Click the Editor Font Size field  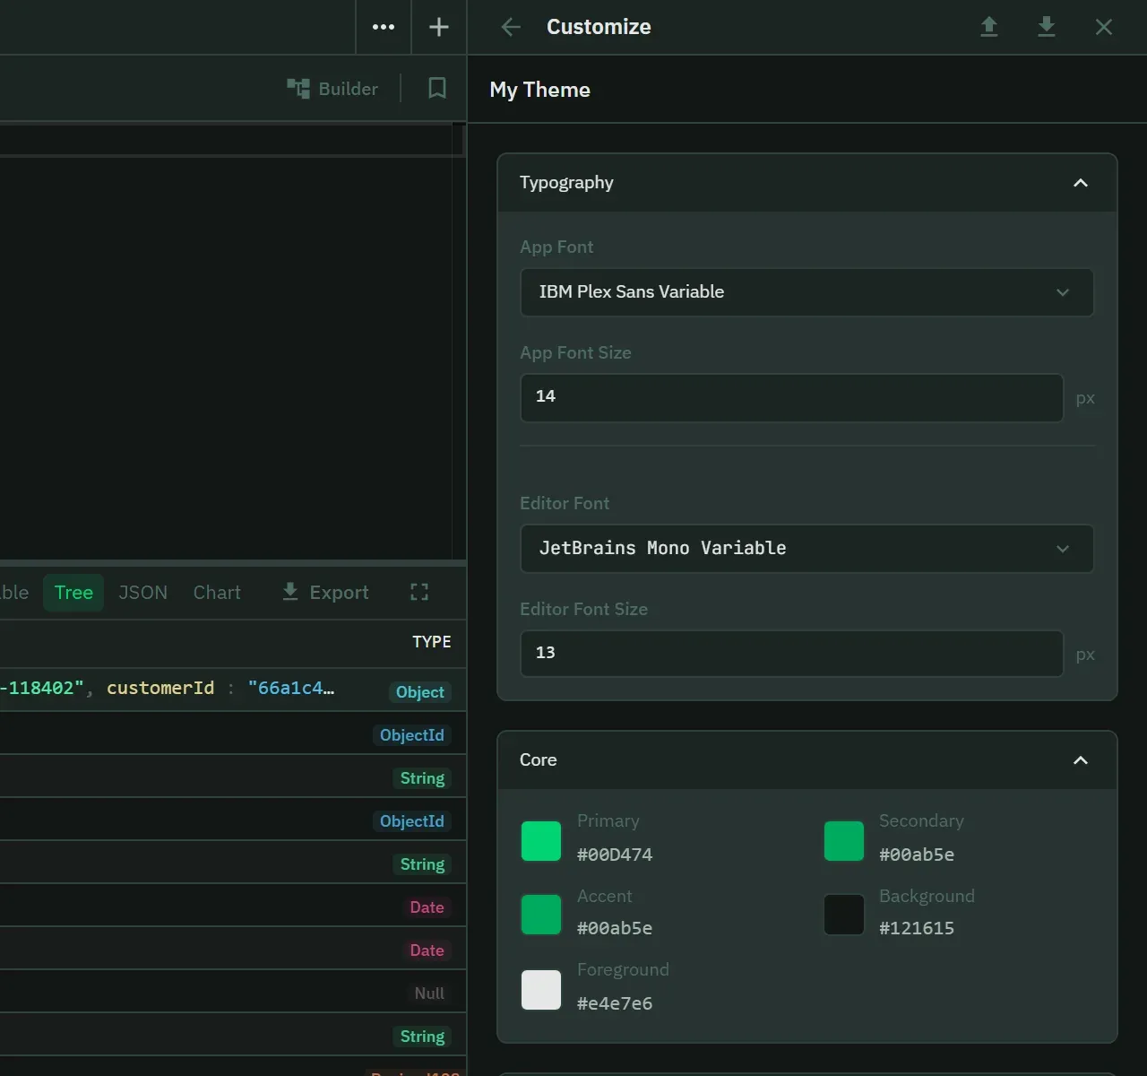791,654
